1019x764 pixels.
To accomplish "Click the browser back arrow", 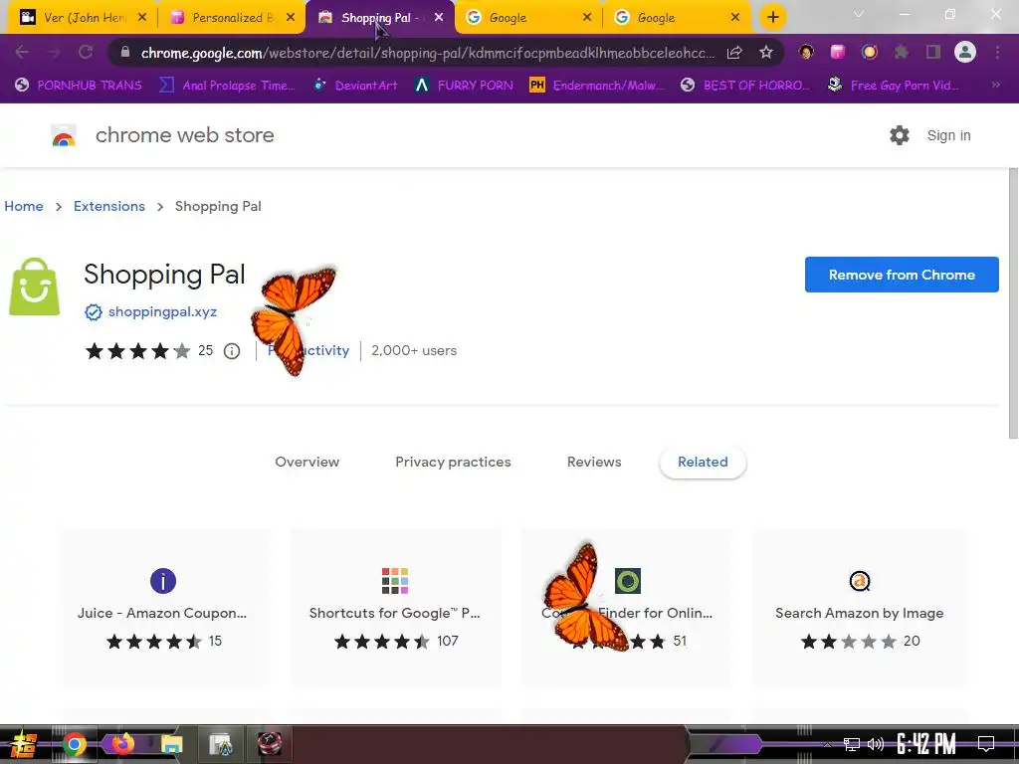I will [x=22, y=52].
